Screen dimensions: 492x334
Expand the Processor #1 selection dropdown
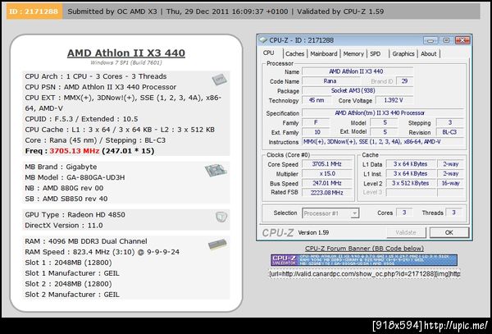tap(354, 213)
